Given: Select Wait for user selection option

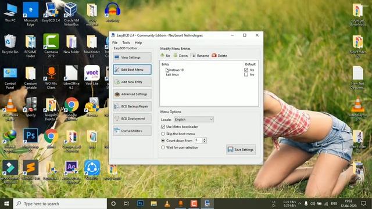Looking at the screenshot, I should pos(163,147).
